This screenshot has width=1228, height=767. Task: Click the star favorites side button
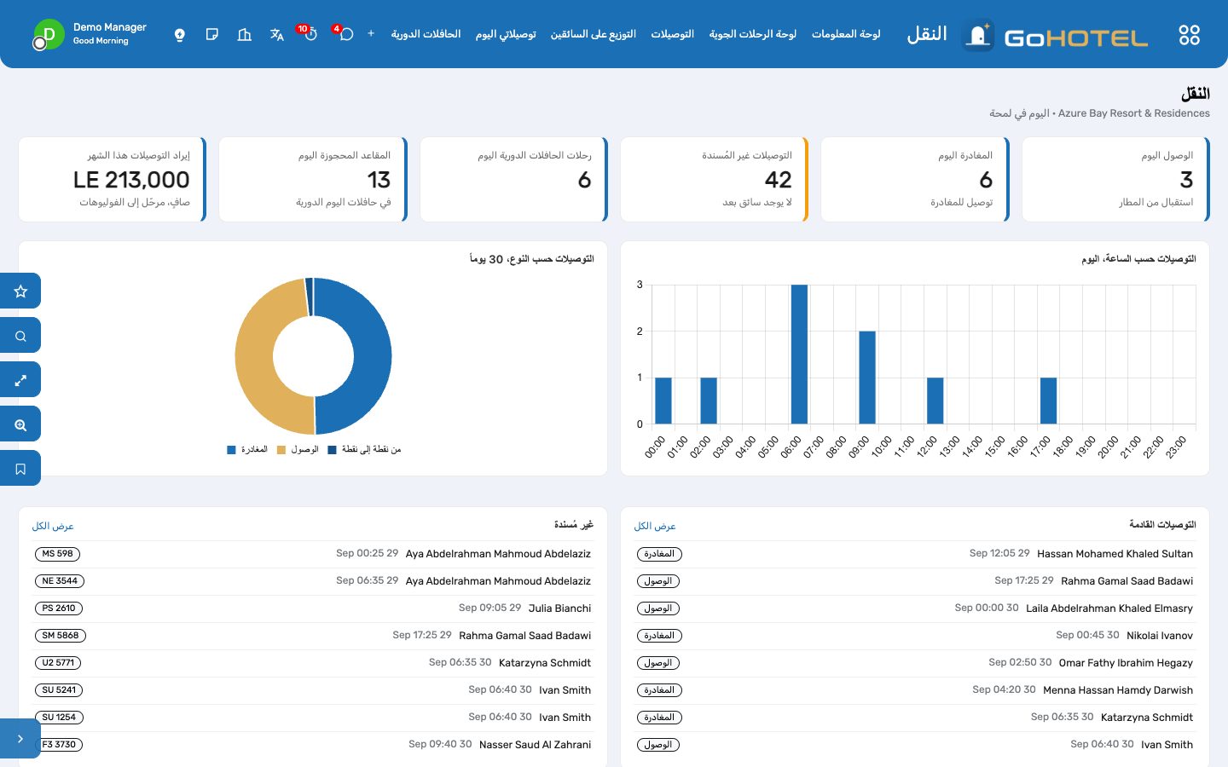[x=20, y=291]
